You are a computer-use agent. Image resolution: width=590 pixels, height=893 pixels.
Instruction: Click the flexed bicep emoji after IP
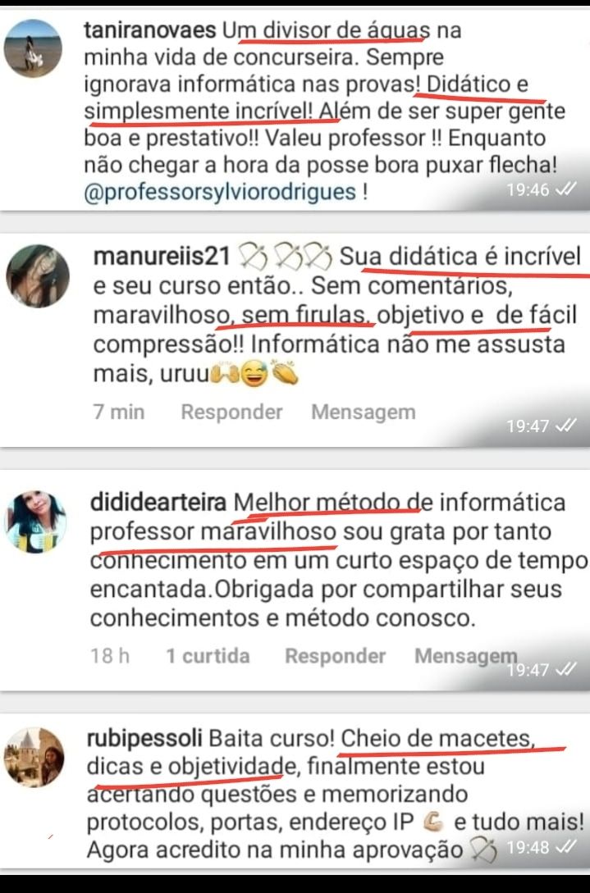(x=434, y=822)
